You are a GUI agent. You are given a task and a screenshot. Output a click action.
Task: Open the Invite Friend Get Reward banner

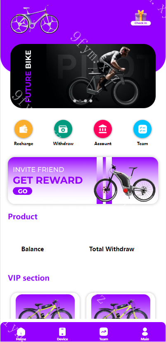(83, 181)
